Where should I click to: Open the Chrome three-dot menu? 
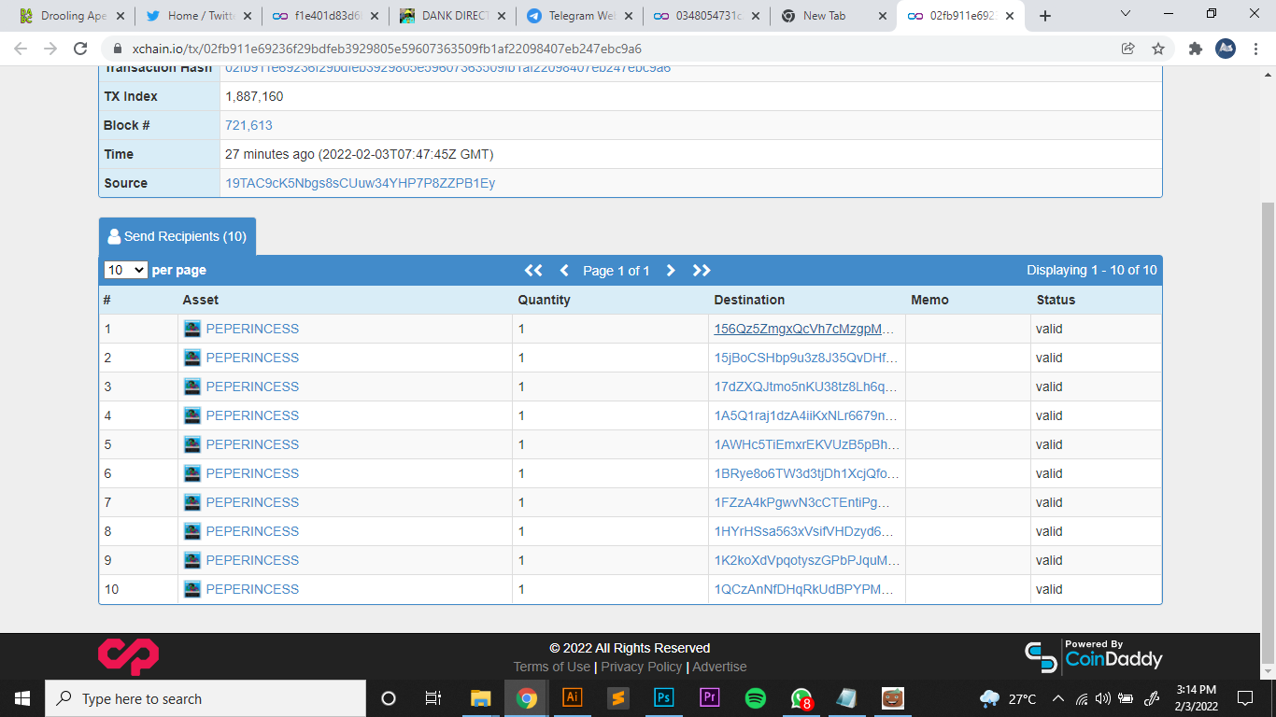(x=1256, y=49)
